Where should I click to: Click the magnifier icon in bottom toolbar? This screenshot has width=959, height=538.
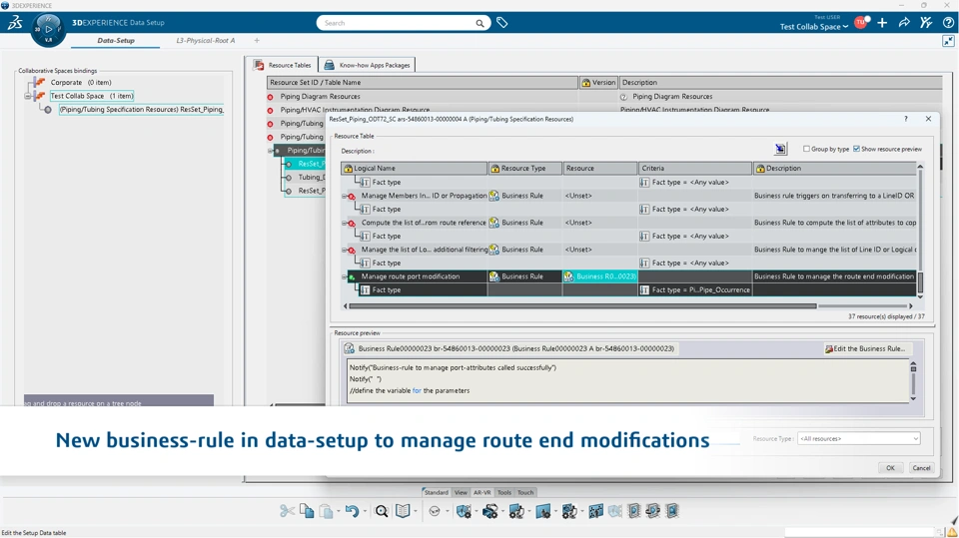pos(382,511)
